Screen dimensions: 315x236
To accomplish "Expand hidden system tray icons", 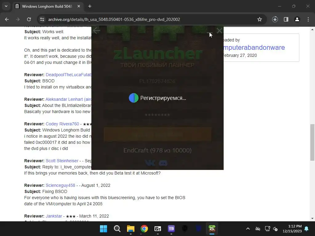I will (248, 229).
